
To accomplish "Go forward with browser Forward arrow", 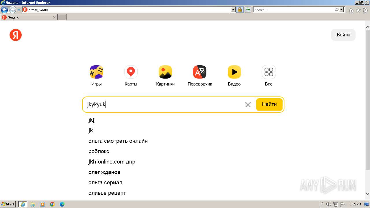I will coord(12,10).
